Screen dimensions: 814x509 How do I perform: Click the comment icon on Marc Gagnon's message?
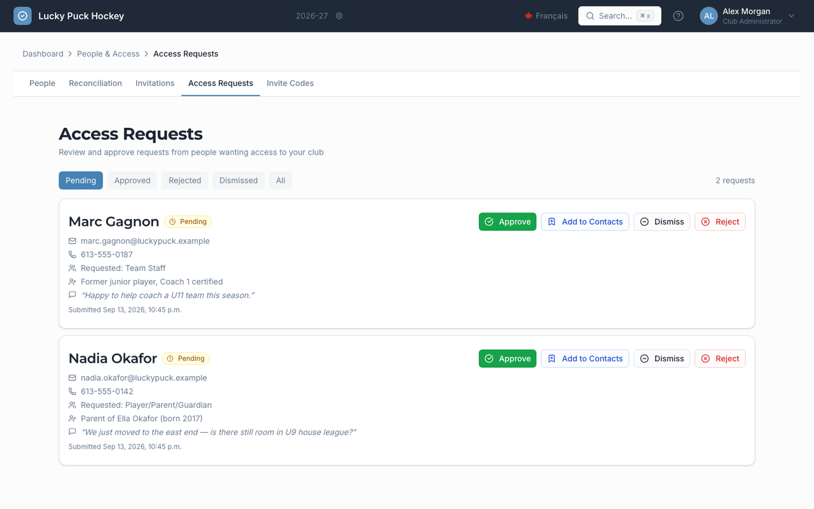(72, 295)
